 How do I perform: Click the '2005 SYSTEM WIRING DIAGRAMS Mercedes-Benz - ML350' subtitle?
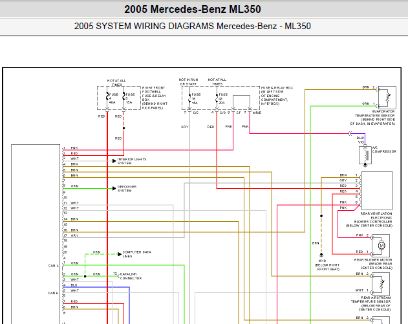(192, 26)
